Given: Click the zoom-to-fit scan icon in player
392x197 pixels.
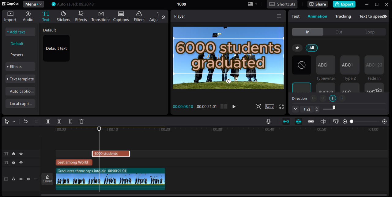Looking at the screenshot, I should 258,106.
